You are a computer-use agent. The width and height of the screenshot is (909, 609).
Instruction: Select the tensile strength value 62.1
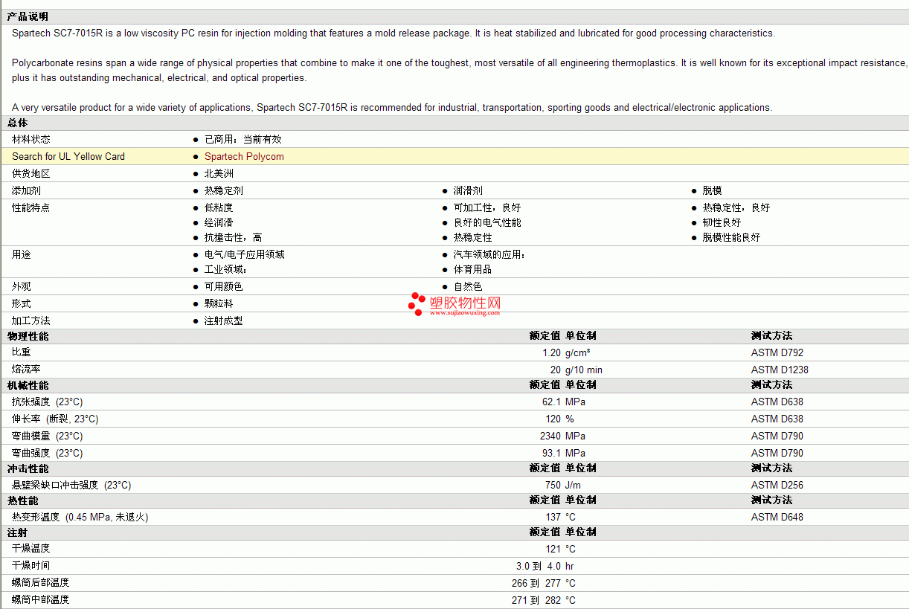click(551, 402)
